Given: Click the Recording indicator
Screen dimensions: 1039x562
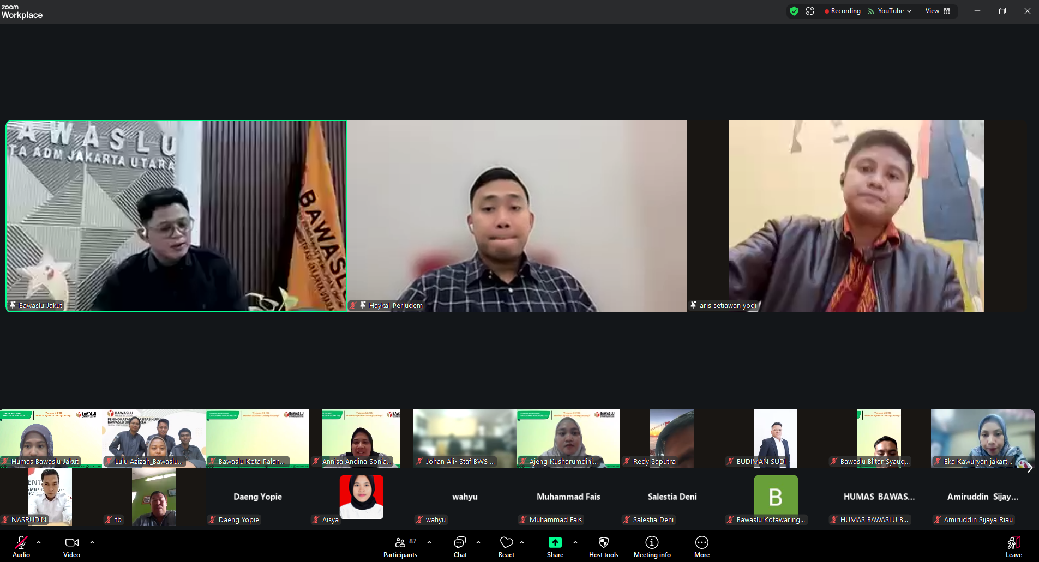Looking at the screenshot, I should [x=843, y=11].
